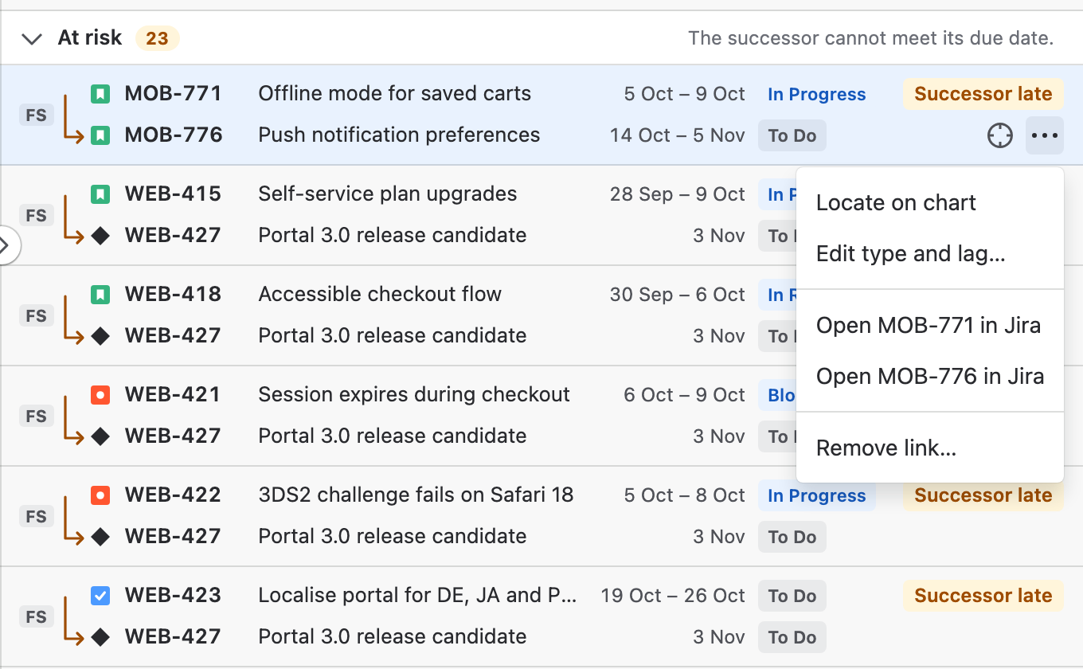Click the Successor late badge for MOB-771
1083x669 pixels.
coord(983,94)
